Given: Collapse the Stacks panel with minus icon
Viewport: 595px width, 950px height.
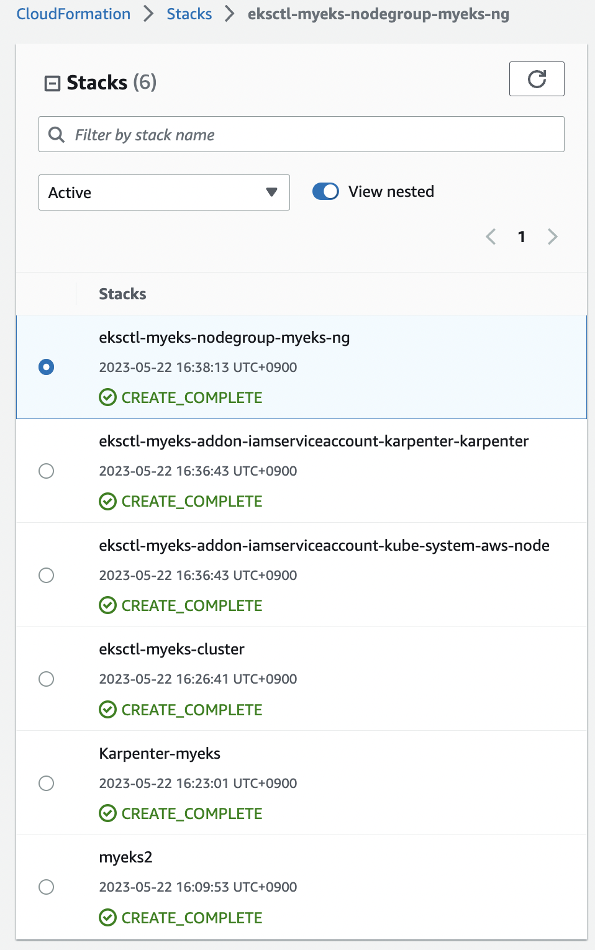Looking at the screenshot, I should click(x=52, y=83).
